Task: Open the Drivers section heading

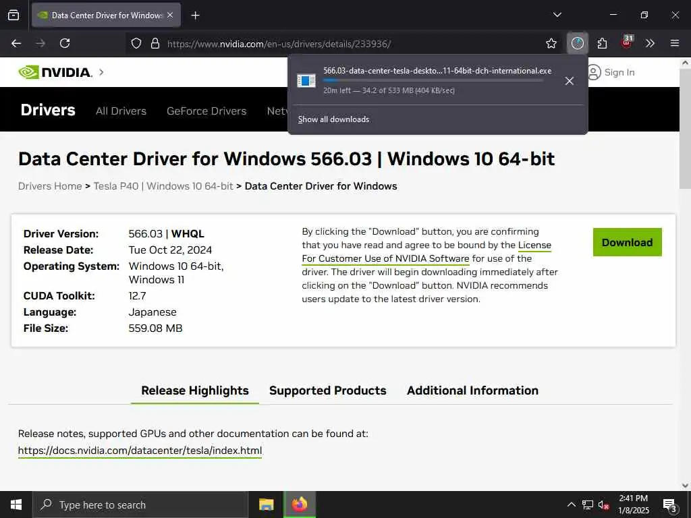Action: 48,110
